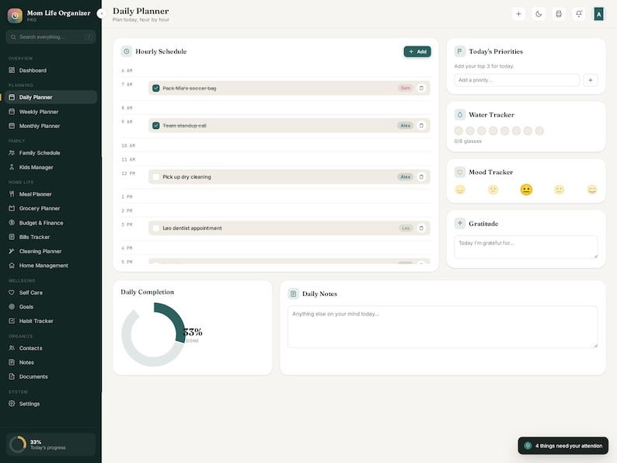Click Add a priority input field
This screenshot has width=617, height=463.
point(517,80)
